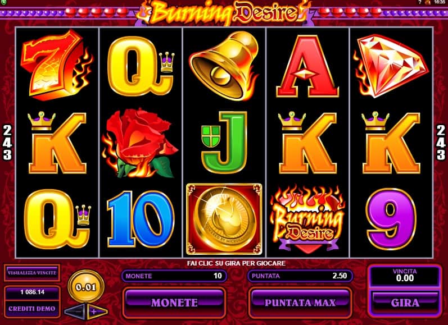Click the gold coin scatter symbol
This screenshot has height=325, width=448.
pos(224,219)
